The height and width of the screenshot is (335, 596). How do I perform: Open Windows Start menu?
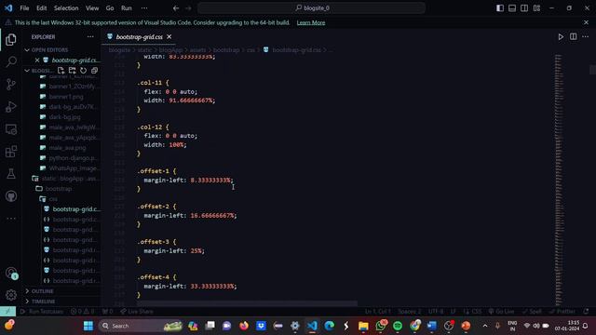(x=88, y=326)
